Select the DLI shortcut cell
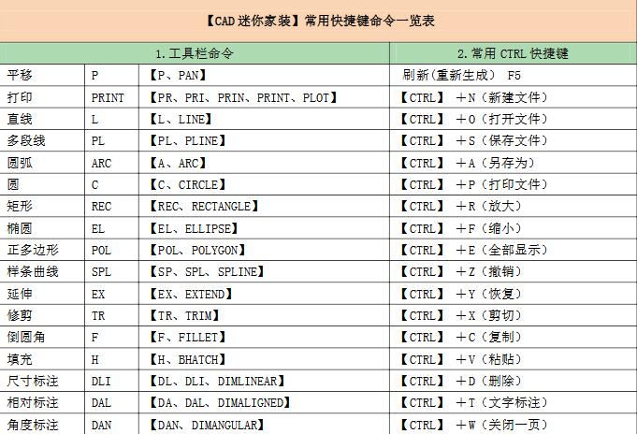Image resolution: width=637 pixels, height=434 pixels. point(111,382)
